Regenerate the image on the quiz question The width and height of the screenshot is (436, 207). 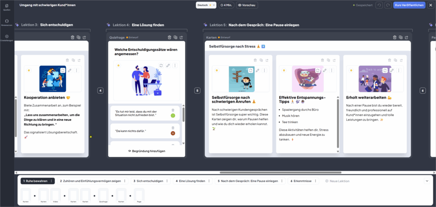pos(161,65)
